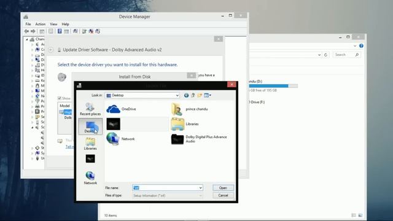Open the View menu in Device Manager
Image resolution: width=393 pixels, height=221 pixels.
53,24
